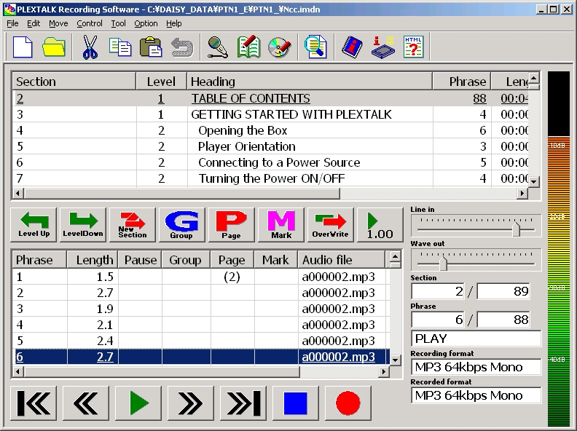
Task: Open project with the yellow folder icon
Action: [x=54, y=47]
